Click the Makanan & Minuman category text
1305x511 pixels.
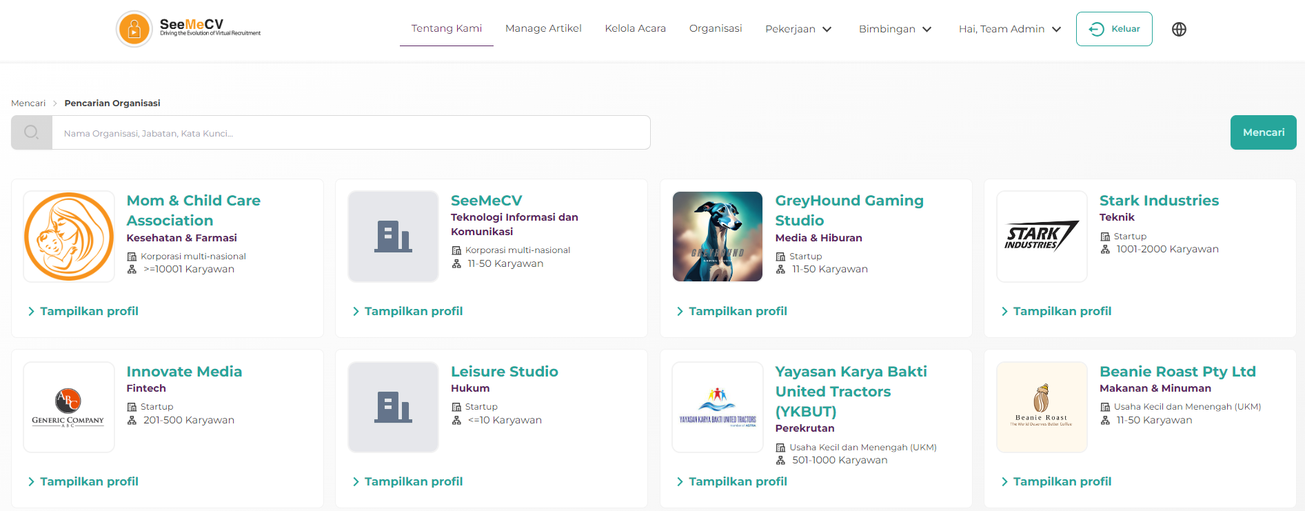click(x=1155, y=388)
